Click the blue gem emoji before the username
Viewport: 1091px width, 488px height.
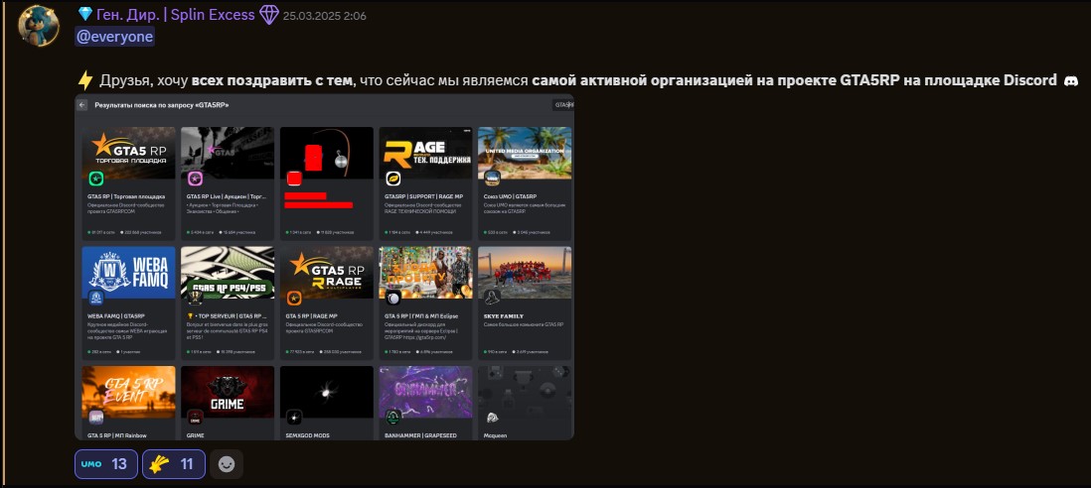point(84,14)
